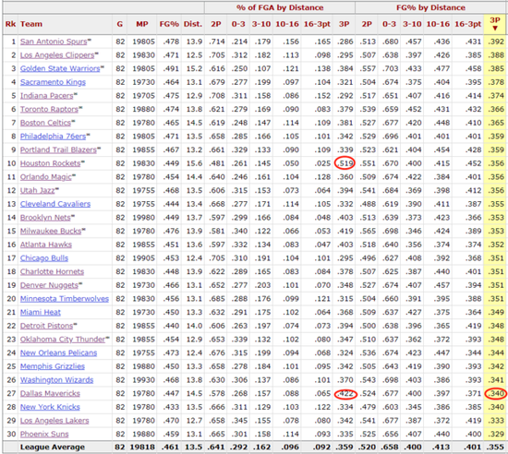508x454 pixels.
Task: Open the Miami Heat team link
Action: (x=40, y=312)
